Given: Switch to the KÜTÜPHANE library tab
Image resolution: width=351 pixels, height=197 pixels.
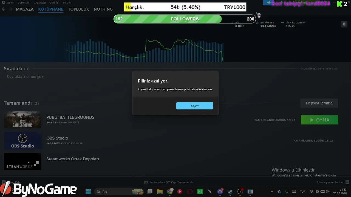Looking at the screenshot, I should tap(51, 9).
